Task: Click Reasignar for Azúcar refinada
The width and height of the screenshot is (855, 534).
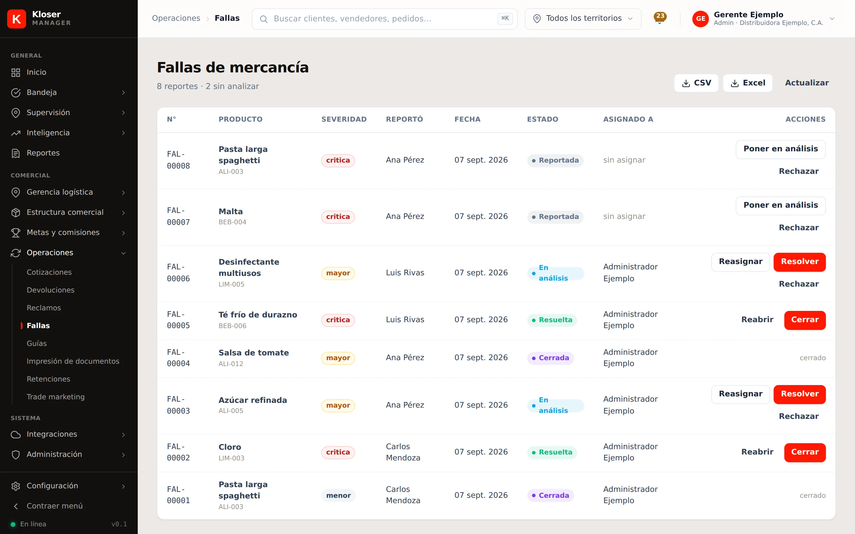Action: (x=740, y=394)
